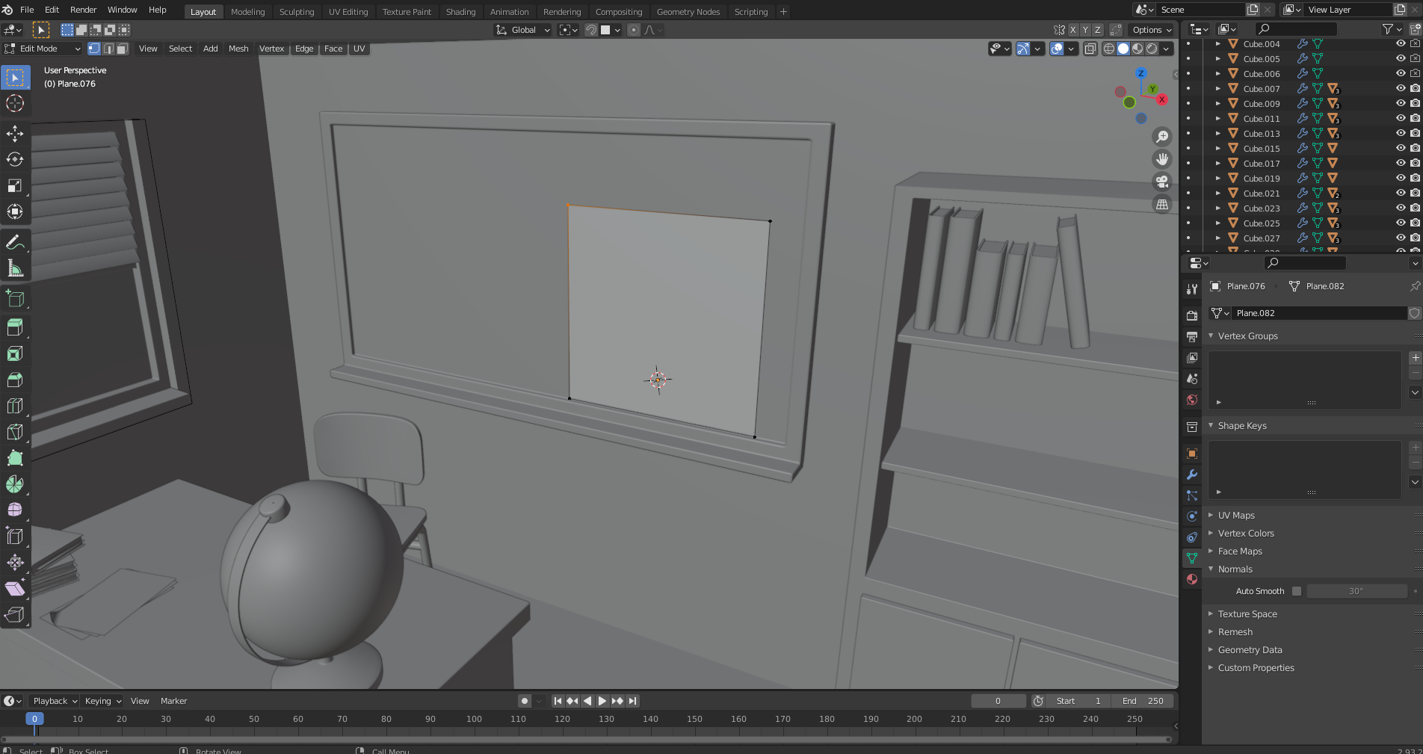Screen dimensions: 1423x754
Task: Open the Material properties tab
Action: [1192, 579]
